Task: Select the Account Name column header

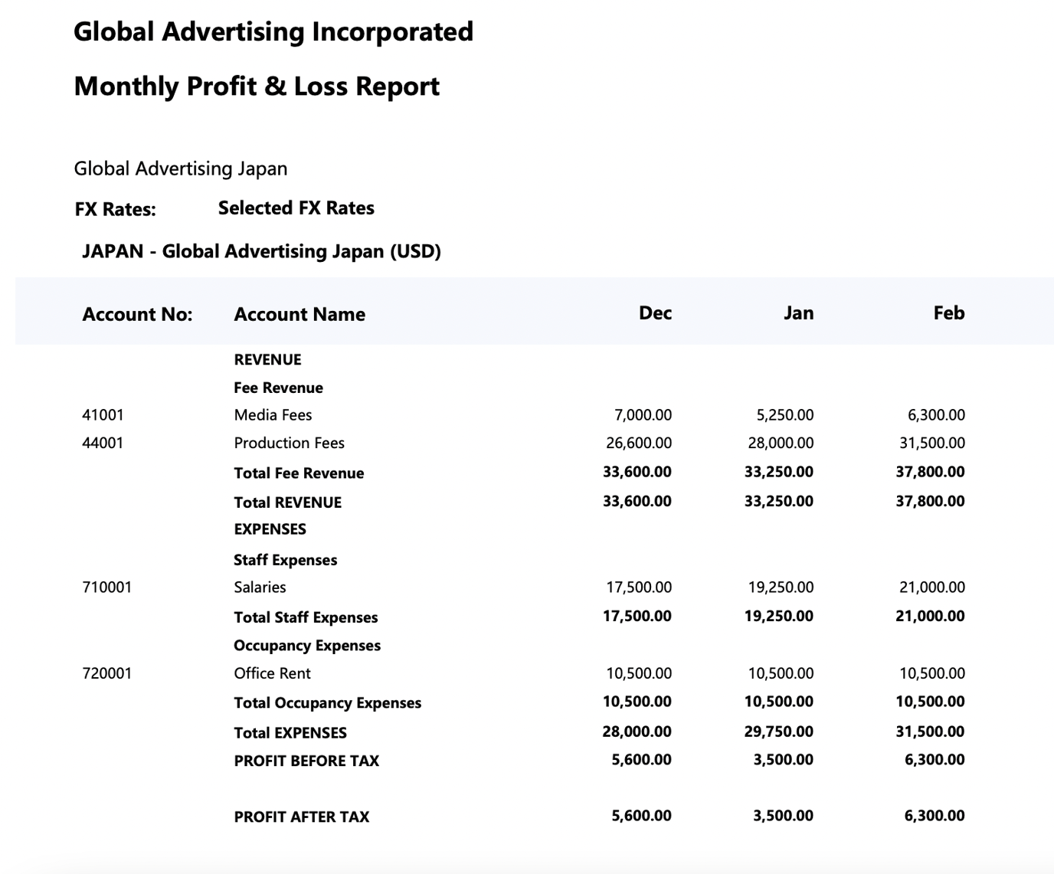Action: (x=300, y=315)
